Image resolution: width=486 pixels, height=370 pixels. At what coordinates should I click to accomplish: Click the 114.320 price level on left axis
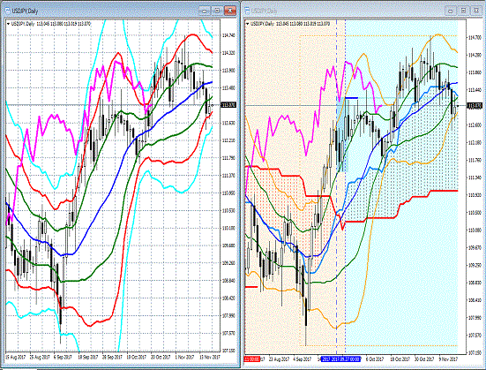(x=228, y=53)
